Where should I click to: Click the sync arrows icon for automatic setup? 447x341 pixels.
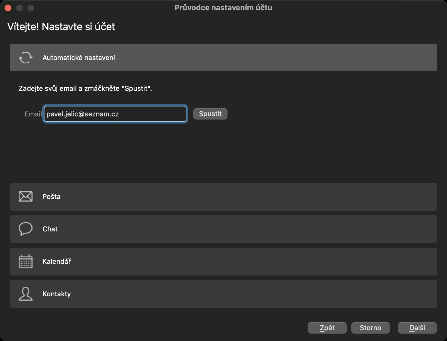[x=26, y=57]
